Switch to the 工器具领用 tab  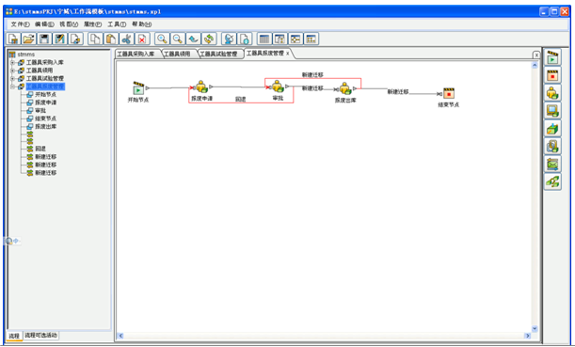[179, 54]
